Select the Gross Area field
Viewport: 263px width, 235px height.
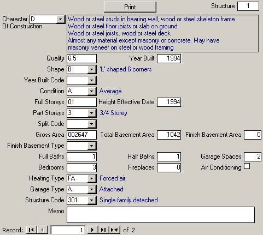coord(81,135)
